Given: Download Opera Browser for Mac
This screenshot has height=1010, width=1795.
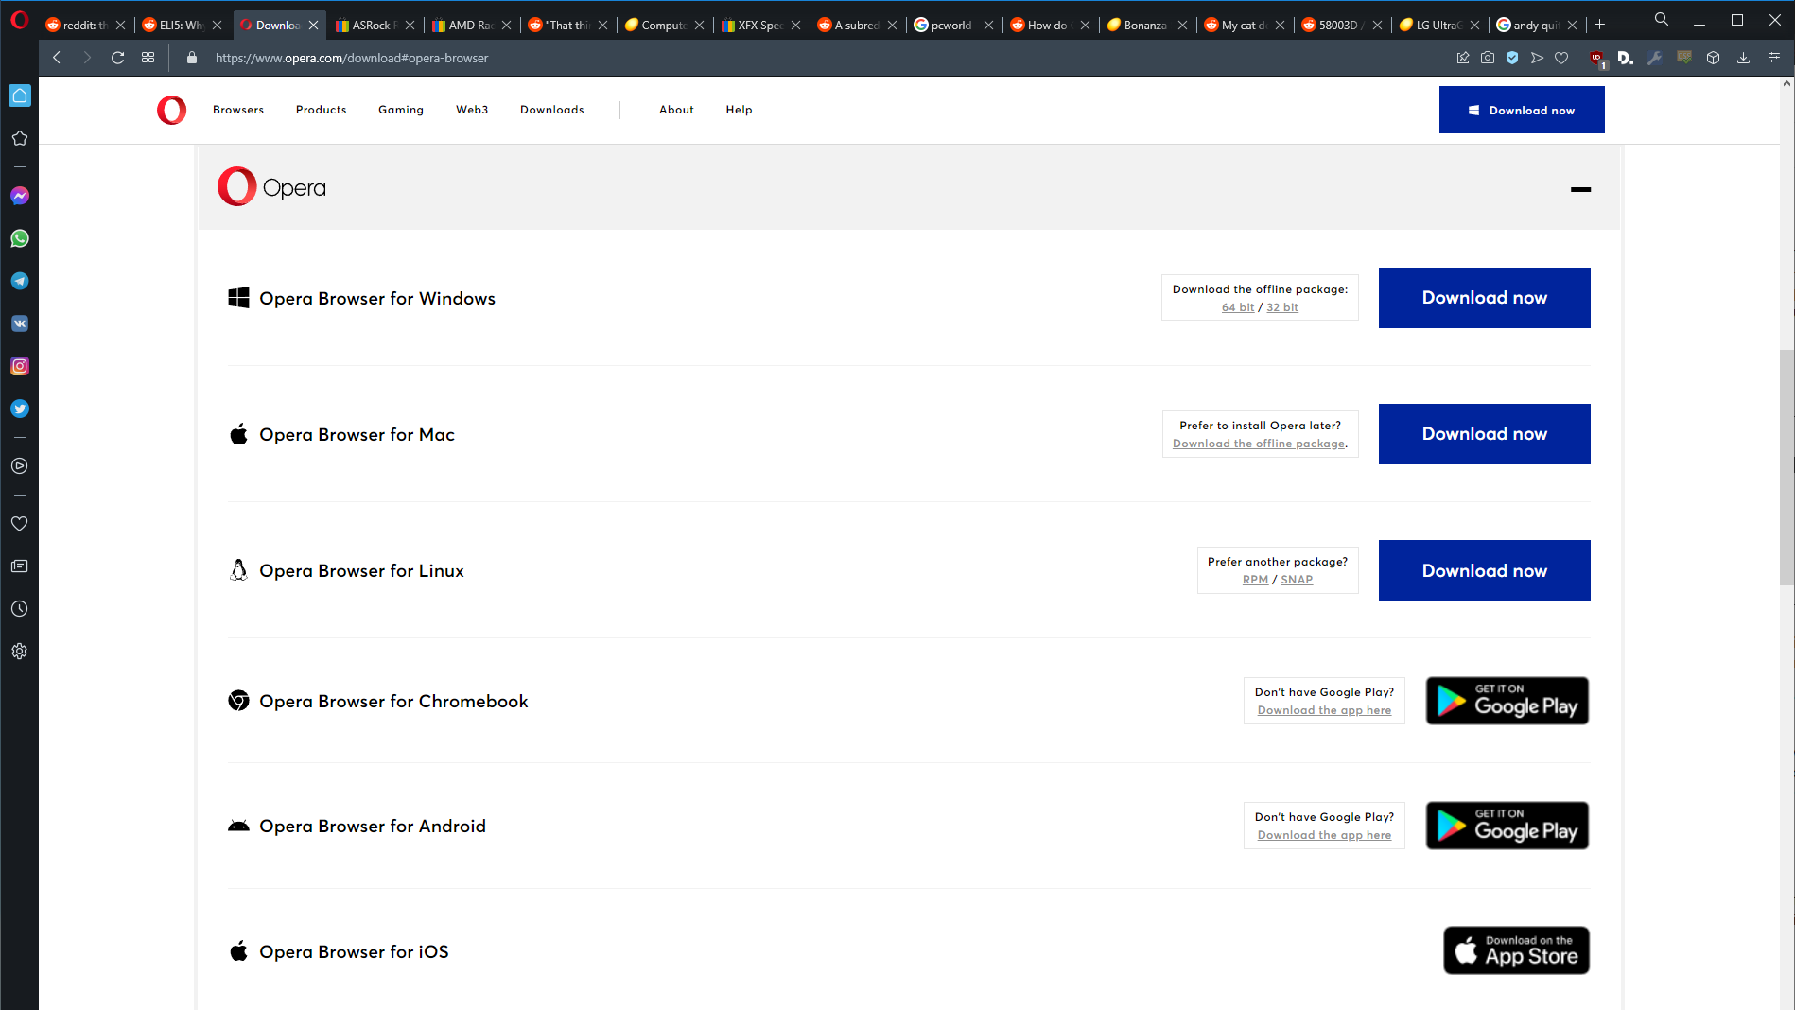Looking at the screenshot, I should [1485, 434].
